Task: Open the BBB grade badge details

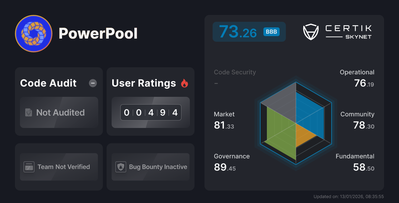Action: point(271,31)
